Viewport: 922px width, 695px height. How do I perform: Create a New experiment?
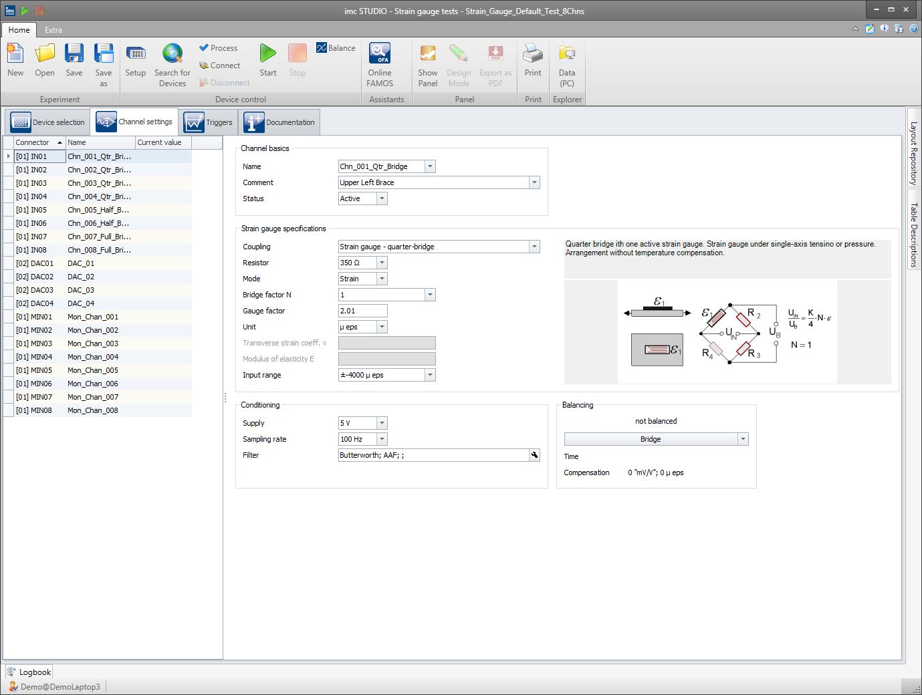coord(15,61)
